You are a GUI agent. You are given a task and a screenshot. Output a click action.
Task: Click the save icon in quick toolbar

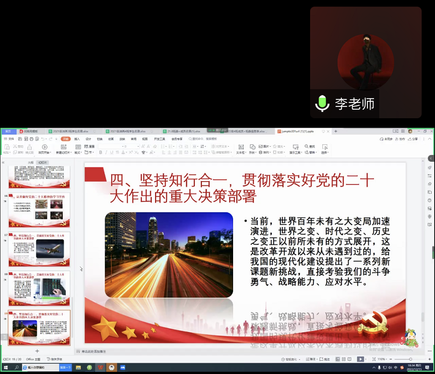tap(20, 139)
